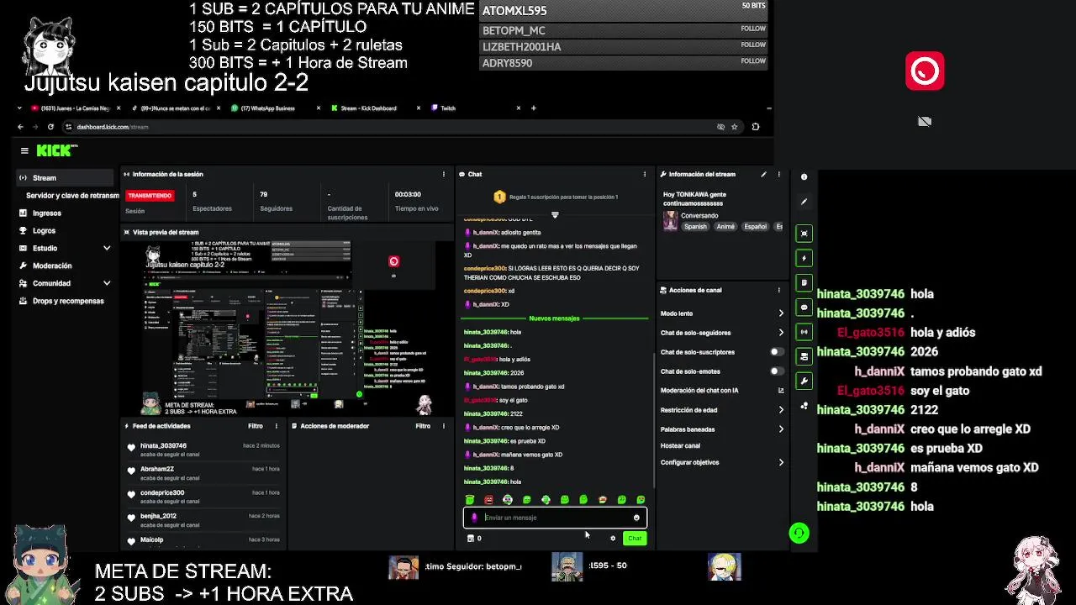Open Información de la sesión options menu

coord(444,174)
